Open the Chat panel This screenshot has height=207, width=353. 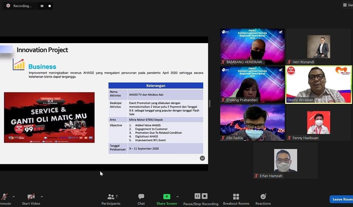click(141, 199)
